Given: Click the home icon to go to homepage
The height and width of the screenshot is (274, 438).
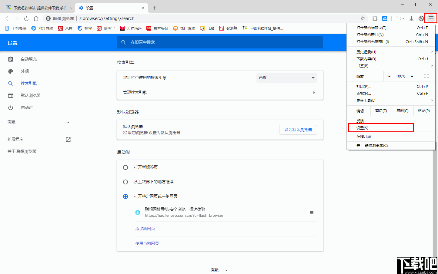Looking at the screenshot, I should point(36,18).
